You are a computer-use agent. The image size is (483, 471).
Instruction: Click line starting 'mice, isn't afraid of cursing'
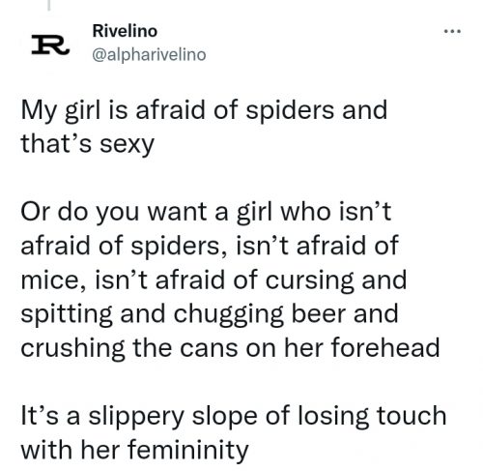(x=213, y=280)
